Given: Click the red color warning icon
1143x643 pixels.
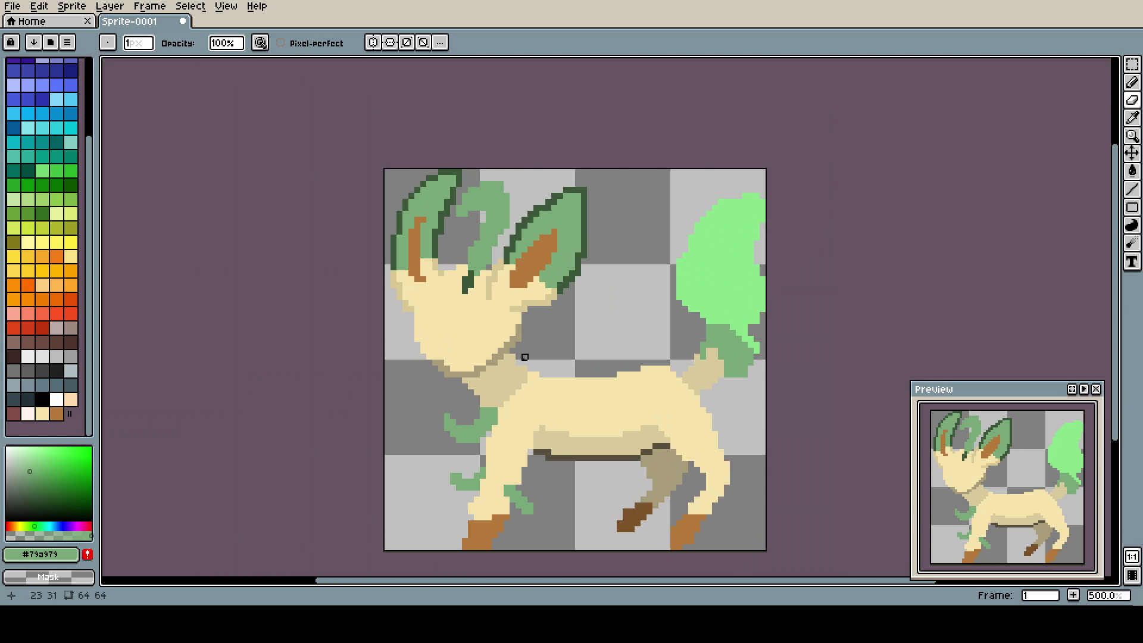Looking at the screenshot, I should [88, 554].
